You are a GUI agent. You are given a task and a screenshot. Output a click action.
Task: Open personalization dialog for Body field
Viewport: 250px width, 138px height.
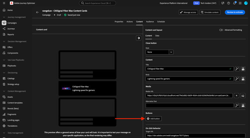click(x=243, y=79)
